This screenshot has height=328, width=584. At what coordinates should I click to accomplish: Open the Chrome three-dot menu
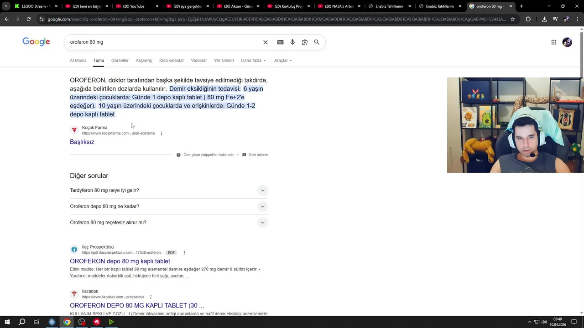578,19
